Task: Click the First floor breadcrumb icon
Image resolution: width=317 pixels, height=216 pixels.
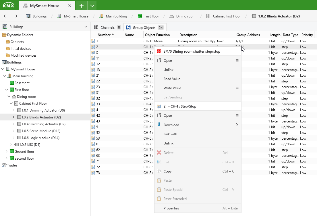Action: (140, 16)
